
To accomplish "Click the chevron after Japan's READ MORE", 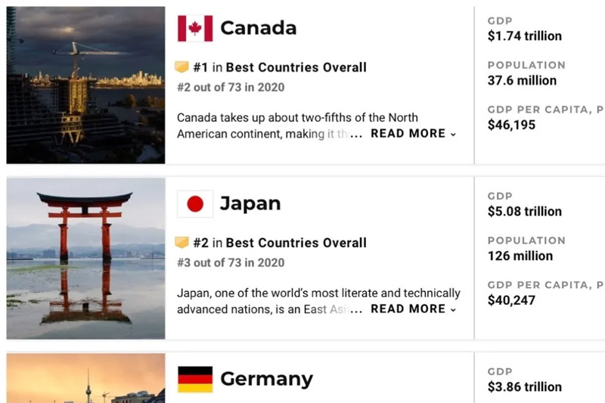I will 453,310.
